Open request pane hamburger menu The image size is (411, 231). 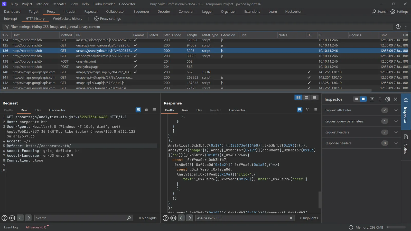154,110
